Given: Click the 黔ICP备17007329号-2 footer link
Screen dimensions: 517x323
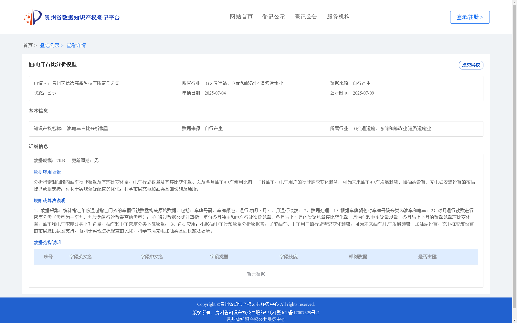Looking at the screenshot, I should 298,313.
